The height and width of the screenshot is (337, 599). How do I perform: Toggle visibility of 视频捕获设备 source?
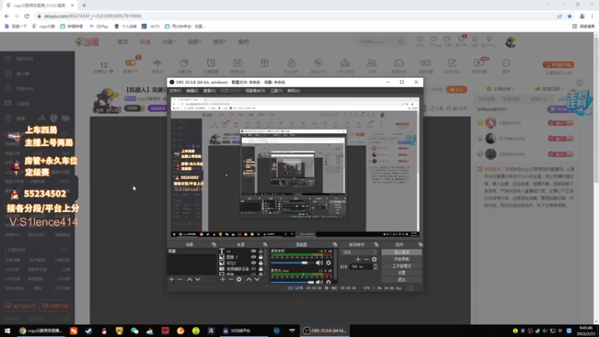(x=253, y=269)
